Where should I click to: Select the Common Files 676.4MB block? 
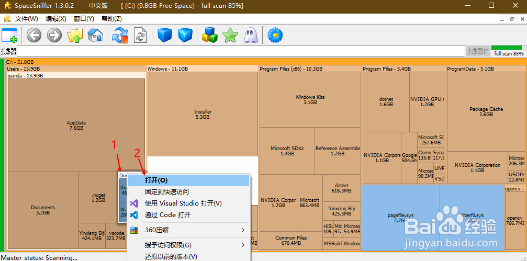pos(291,240)
